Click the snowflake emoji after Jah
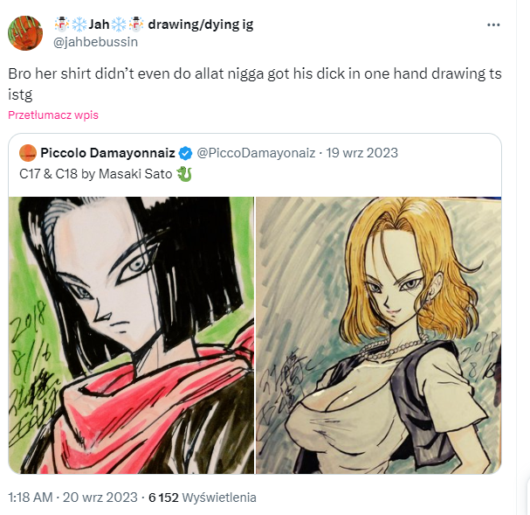The image size is (530, 515). tap(119, 24)
